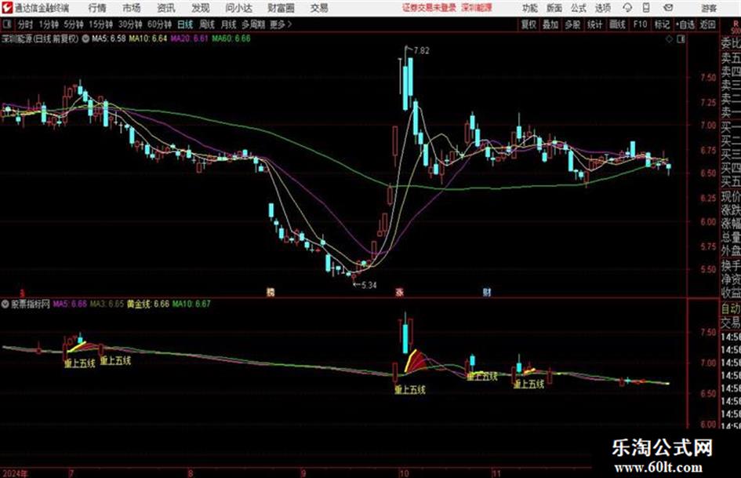Open the 交易 menu
This screenshot has height=478, width=741.
(319, 8)
